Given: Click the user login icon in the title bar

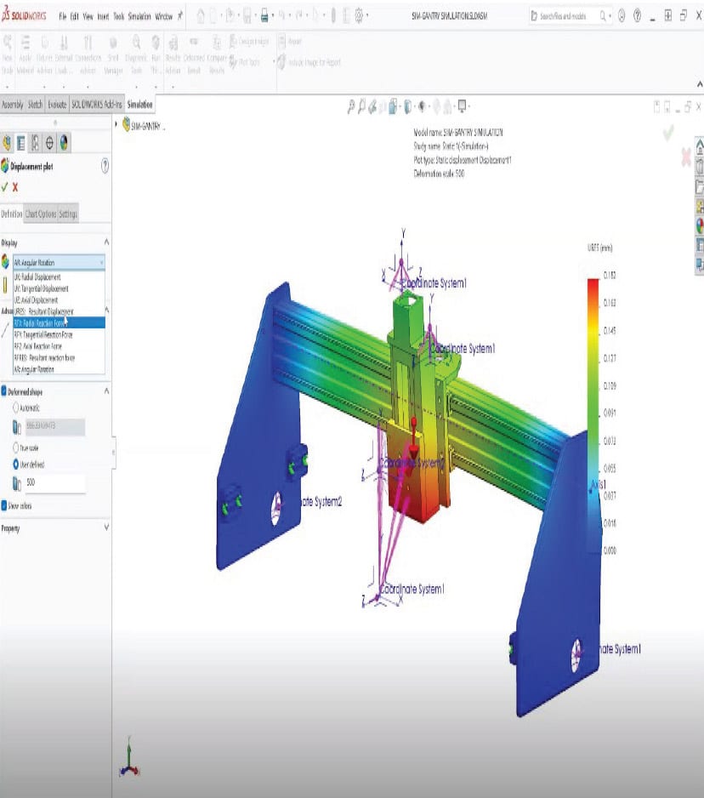Looking at the screenshot, I should point(622,16).
